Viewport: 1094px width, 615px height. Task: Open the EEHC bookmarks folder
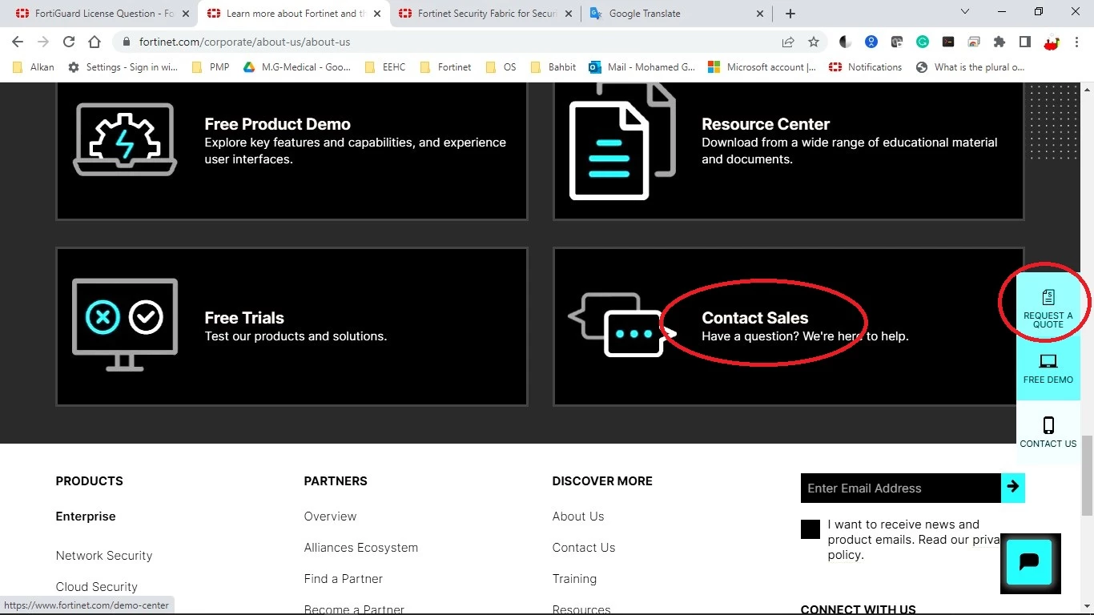click(385, 67)
